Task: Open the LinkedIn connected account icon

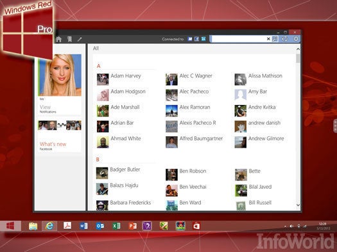Action: 203,39
